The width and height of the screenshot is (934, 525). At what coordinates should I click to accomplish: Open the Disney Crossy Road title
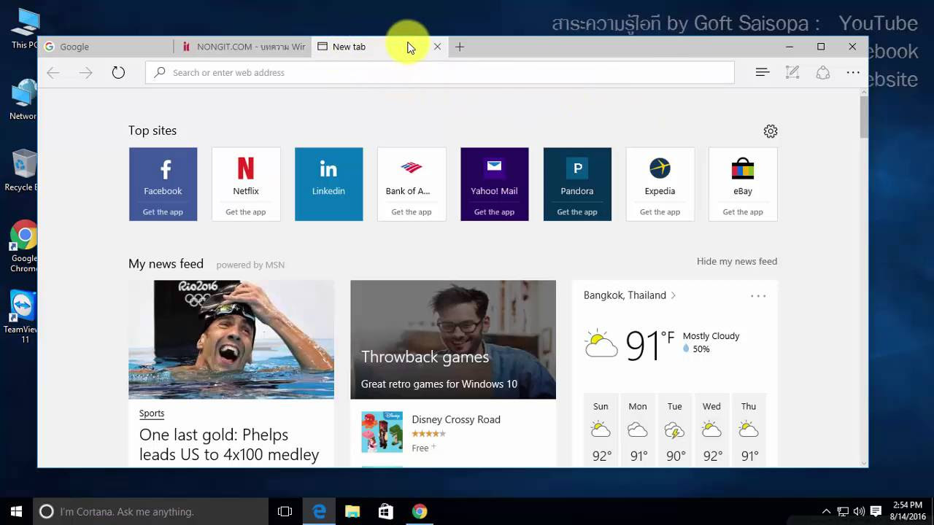[x=456, y=419]
